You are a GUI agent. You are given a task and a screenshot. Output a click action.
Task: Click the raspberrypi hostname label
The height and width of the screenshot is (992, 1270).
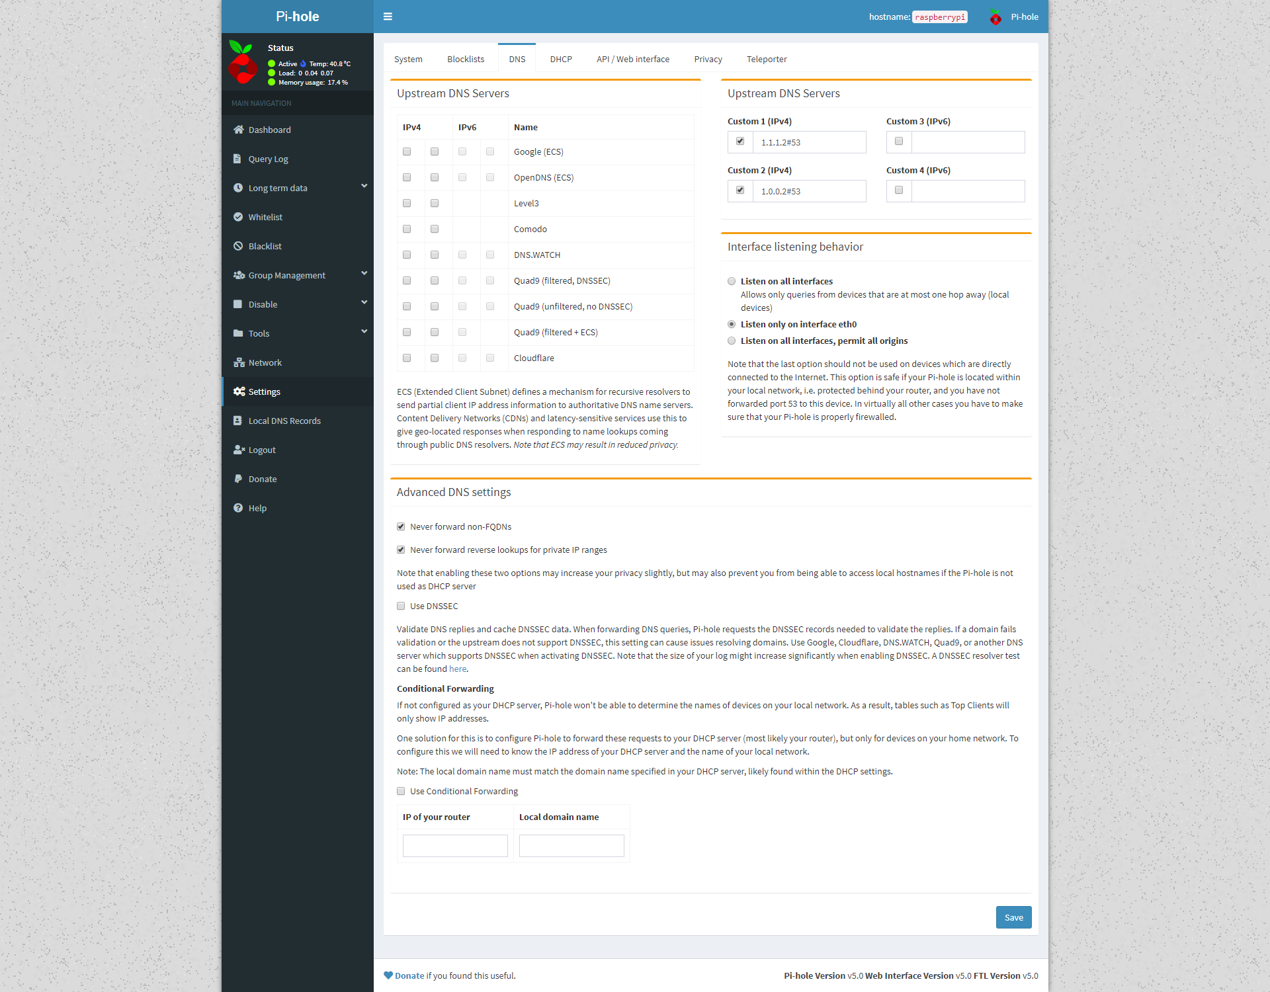940,17
